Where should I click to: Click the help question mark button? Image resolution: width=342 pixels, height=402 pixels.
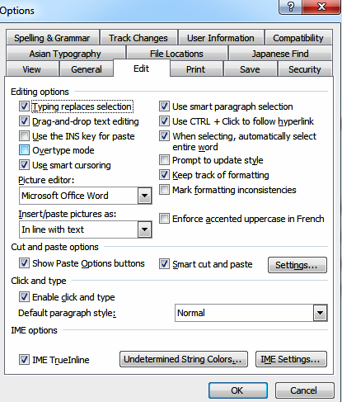point(291,7)
